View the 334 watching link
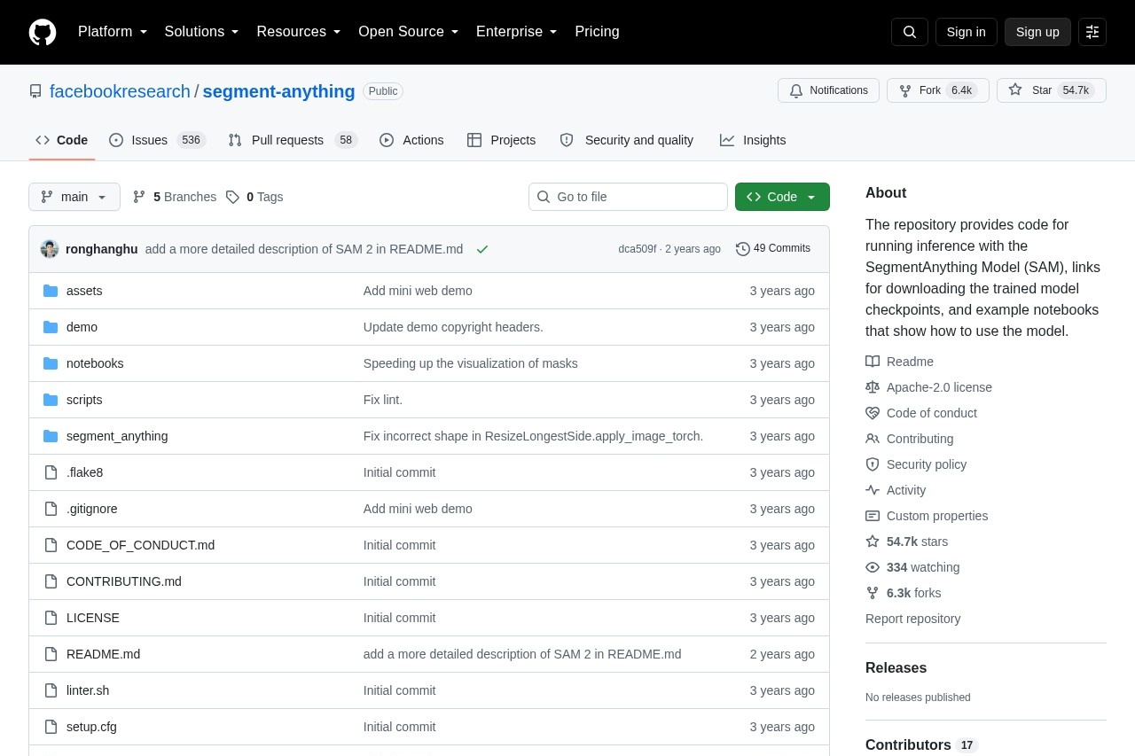This screenshot has width=1135, height=756. [912, 567]
